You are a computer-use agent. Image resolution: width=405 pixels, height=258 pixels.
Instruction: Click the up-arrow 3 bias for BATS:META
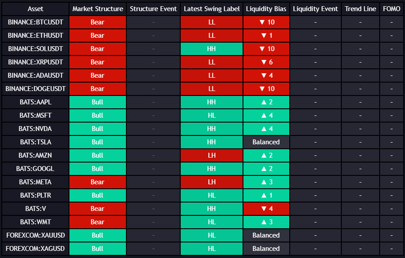[x=266, y=182]
